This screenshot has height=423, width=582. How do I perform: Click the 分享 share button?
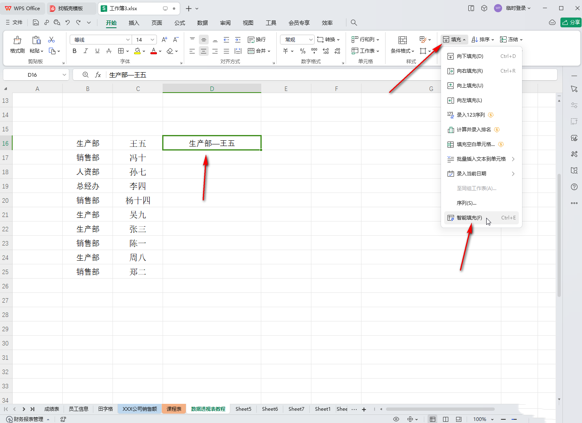(x=570, y=23)
